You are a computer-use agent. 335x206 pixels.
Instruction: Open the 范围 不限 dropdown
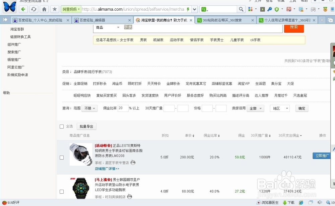point(90,108)
